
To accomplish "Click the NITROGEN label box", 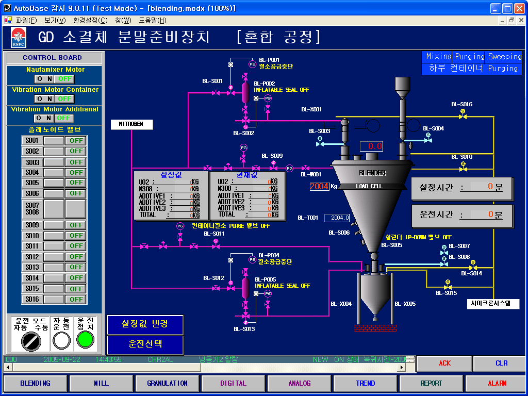I will pyautogui.click(x=131, y=124).
